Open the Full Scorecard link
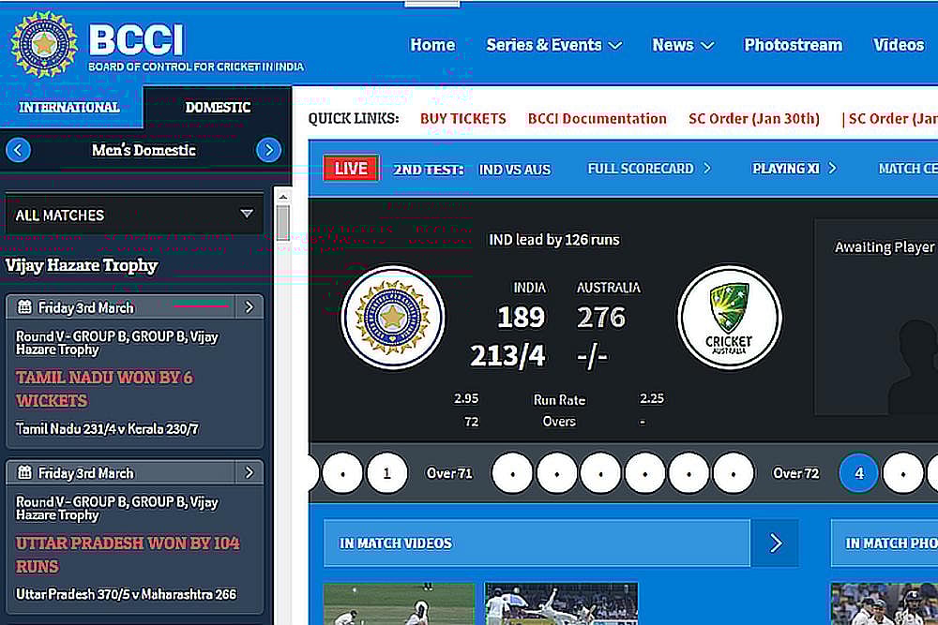 coord(649,169)
